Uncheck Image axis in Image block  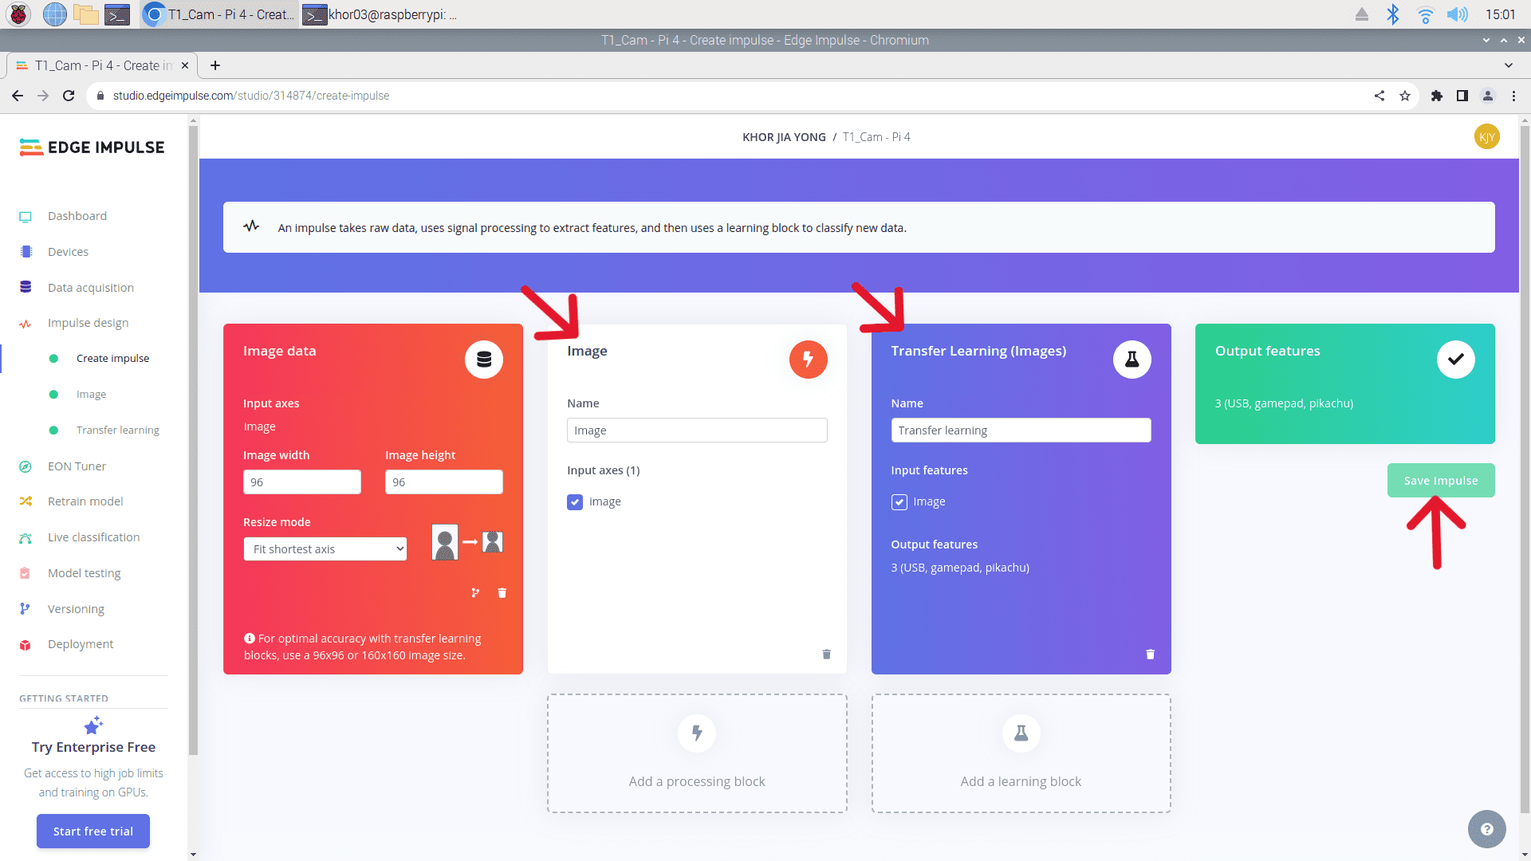pos(575,502)
